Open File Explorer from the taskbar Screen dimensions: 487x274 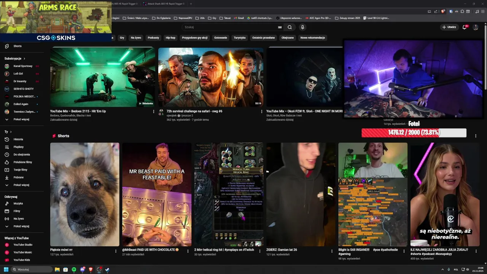click(x=57, y=269)
